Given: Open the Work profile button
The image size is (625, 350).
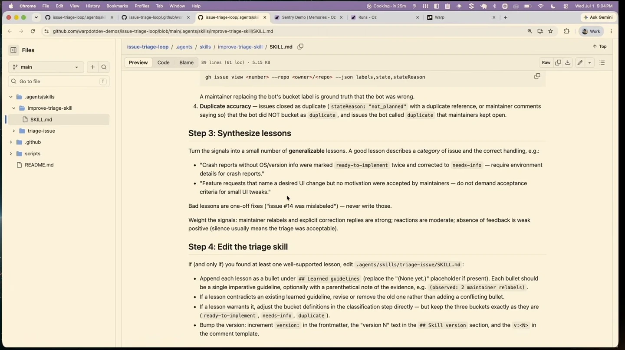Looking at the screenshot, I should point(591,31).
